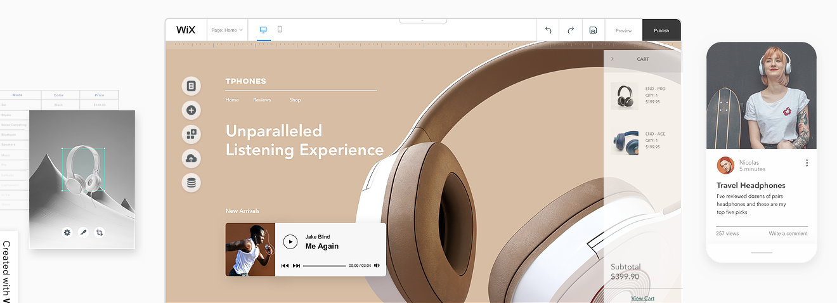Click the crop icon on image card

pyautogui.click(x=100, y=233)
